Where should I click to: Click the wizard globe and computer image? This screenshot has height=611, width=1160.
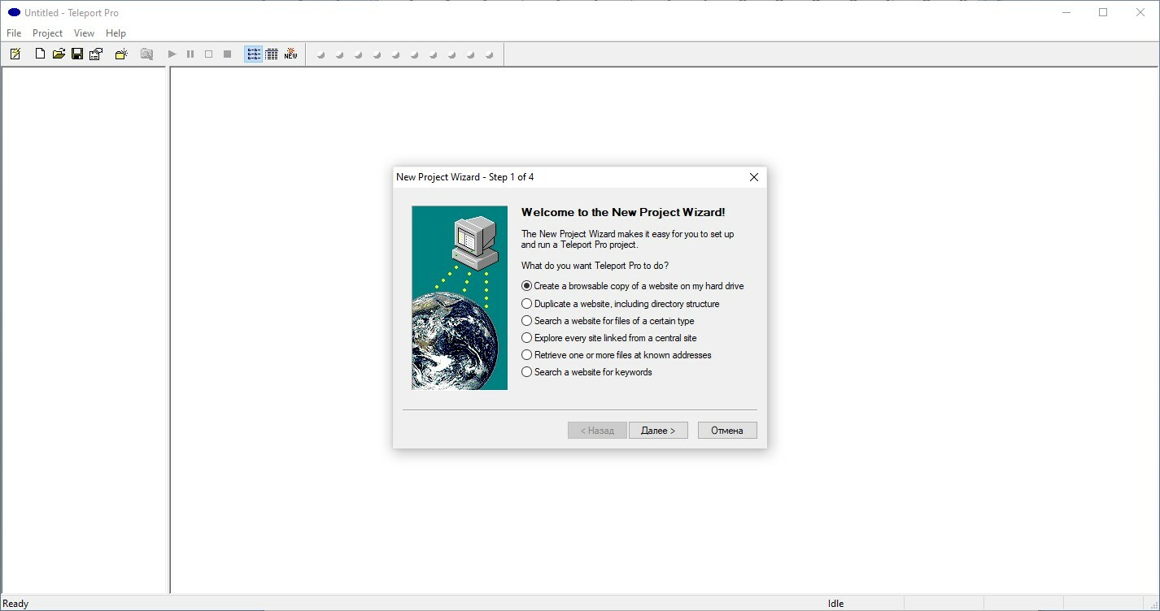point(460,297)
